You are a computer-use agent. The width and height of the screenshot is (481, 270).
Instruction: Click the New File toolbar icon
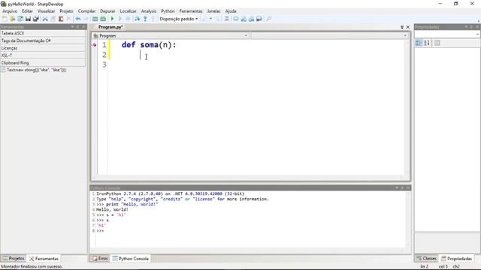coord(5,19)
